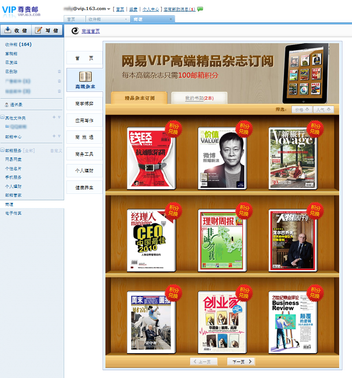Viewport: 352px width, 378px height.
Task: Click the plus icon next to 邮箱中心
Action: (54, 136)
